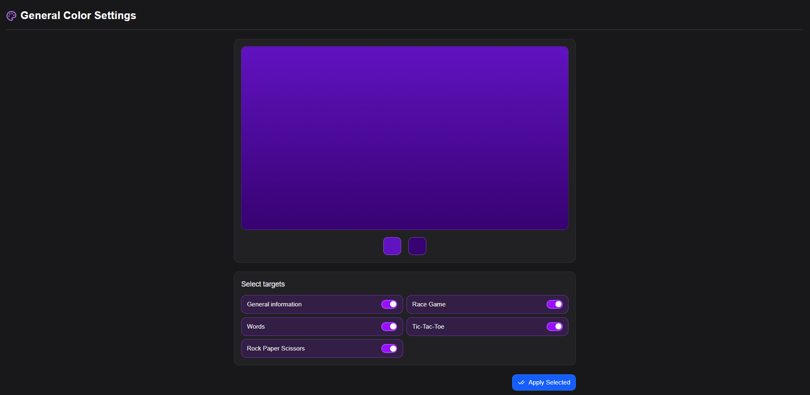Image resolution: width=810 pixels, height=395 pixels.
Task: Click the General Color Settings heading
Action: point(78,15)
